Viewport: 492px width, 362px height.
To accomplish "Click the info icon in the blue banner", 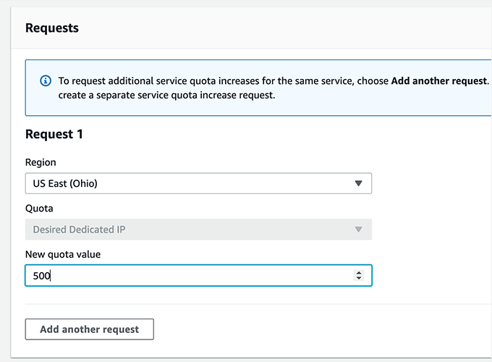I will coord(46,80).
